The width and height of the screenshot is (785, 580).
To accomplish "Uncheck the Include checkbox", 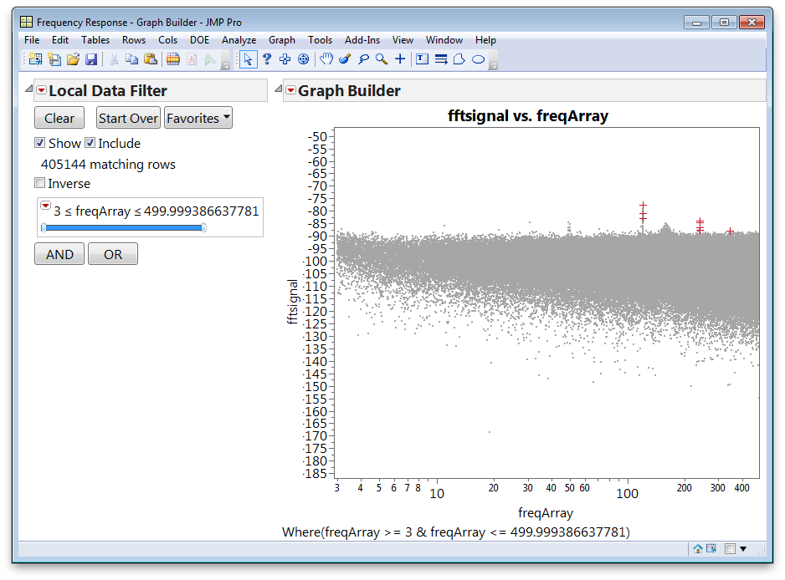I will (90, 143).
